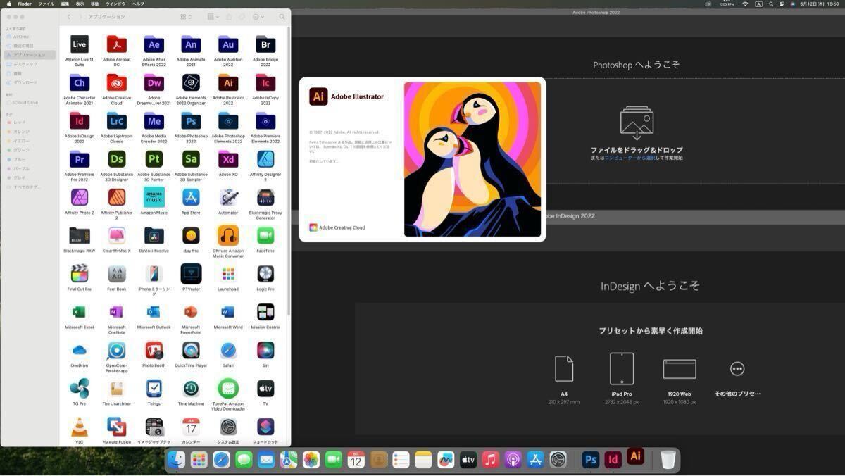Select the Adobe Bridge 2022 folder
This screenshot has height=476, width=845.
pyautogui.click(x=265, y=44)
